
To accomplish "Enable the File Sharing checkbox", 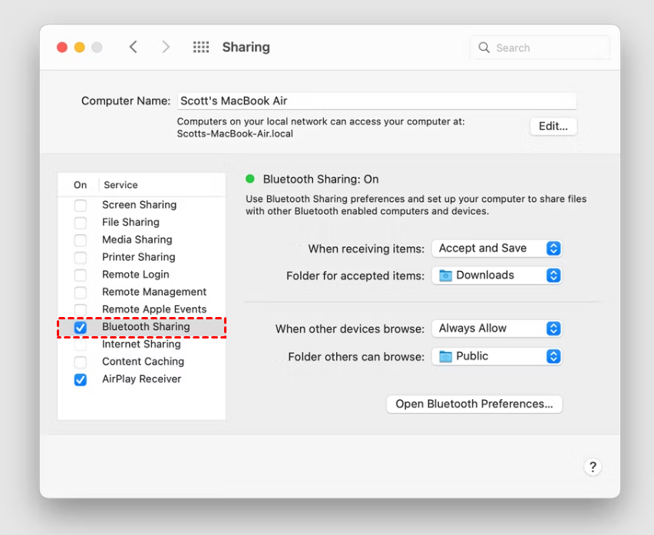I will tap(81, 223).
